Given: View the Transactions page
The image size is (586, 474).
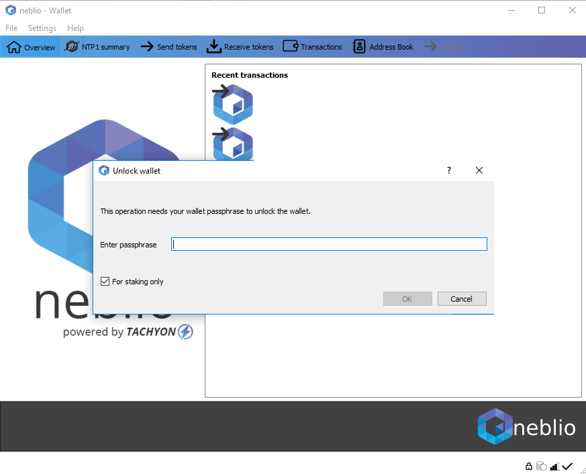Looking at the screenshot, I should [312, 47].
